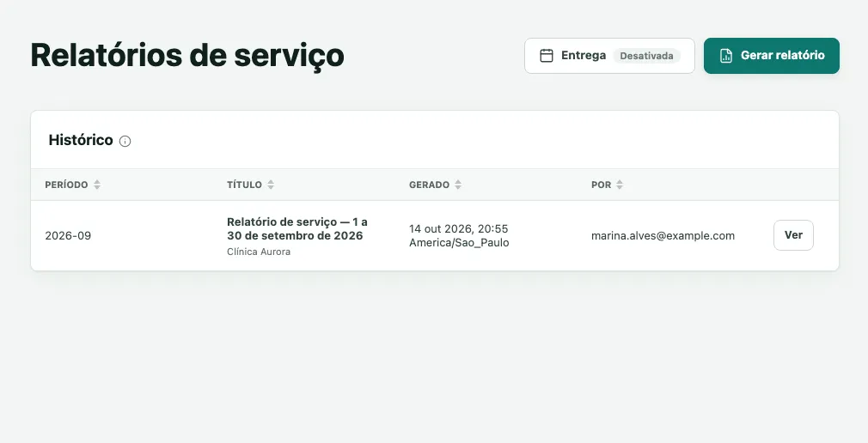Screen dimensions: 868x443
Task: Click the marina.alves@example.com cell
Action: [x=663, y=235]
